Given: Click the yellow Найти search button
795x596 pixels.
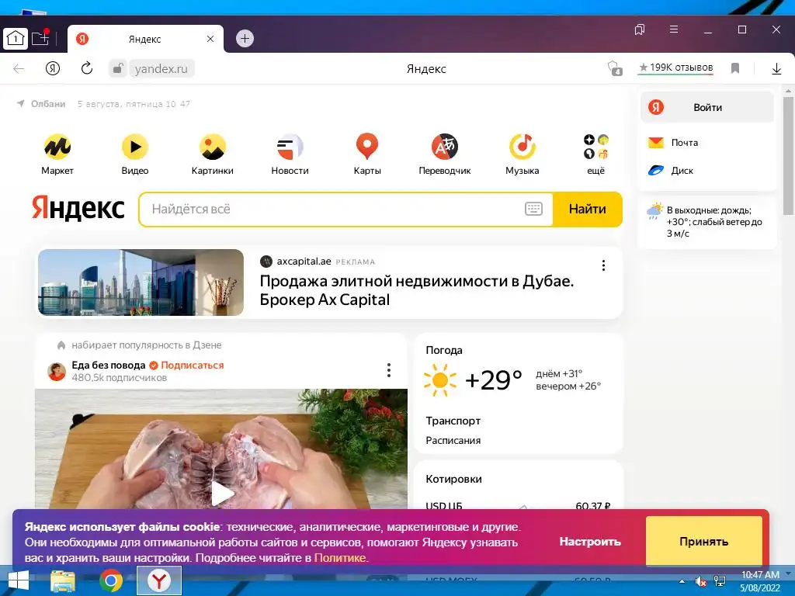Looking at the screenshot, I should click(587, 209).
